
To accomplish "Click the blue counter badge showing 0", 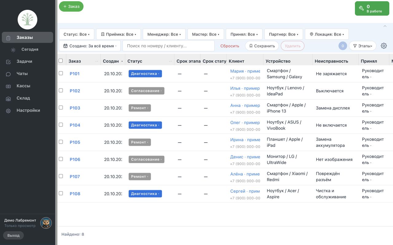I will click(343, 46).
